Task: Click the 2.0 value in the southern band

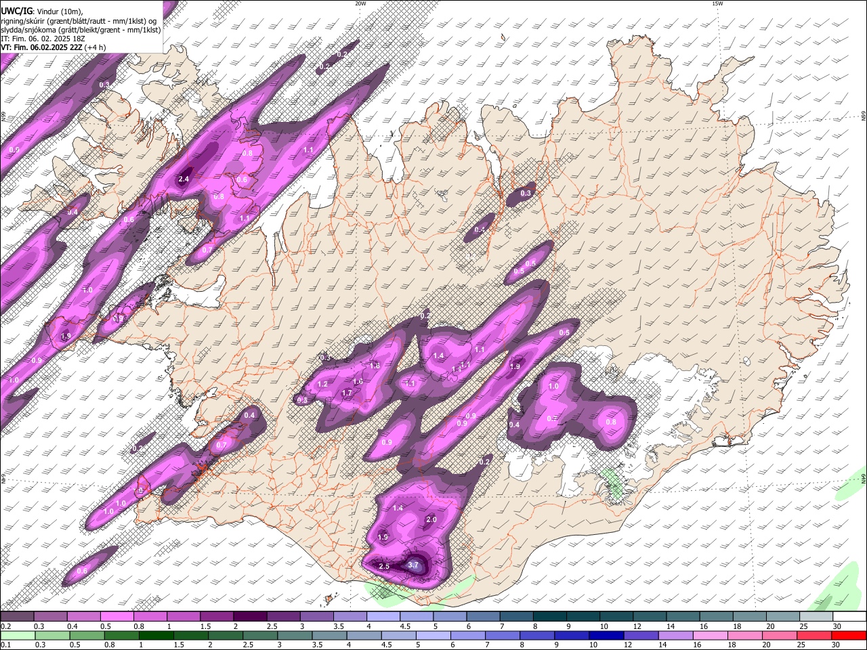Action: (x=431, y=519)
